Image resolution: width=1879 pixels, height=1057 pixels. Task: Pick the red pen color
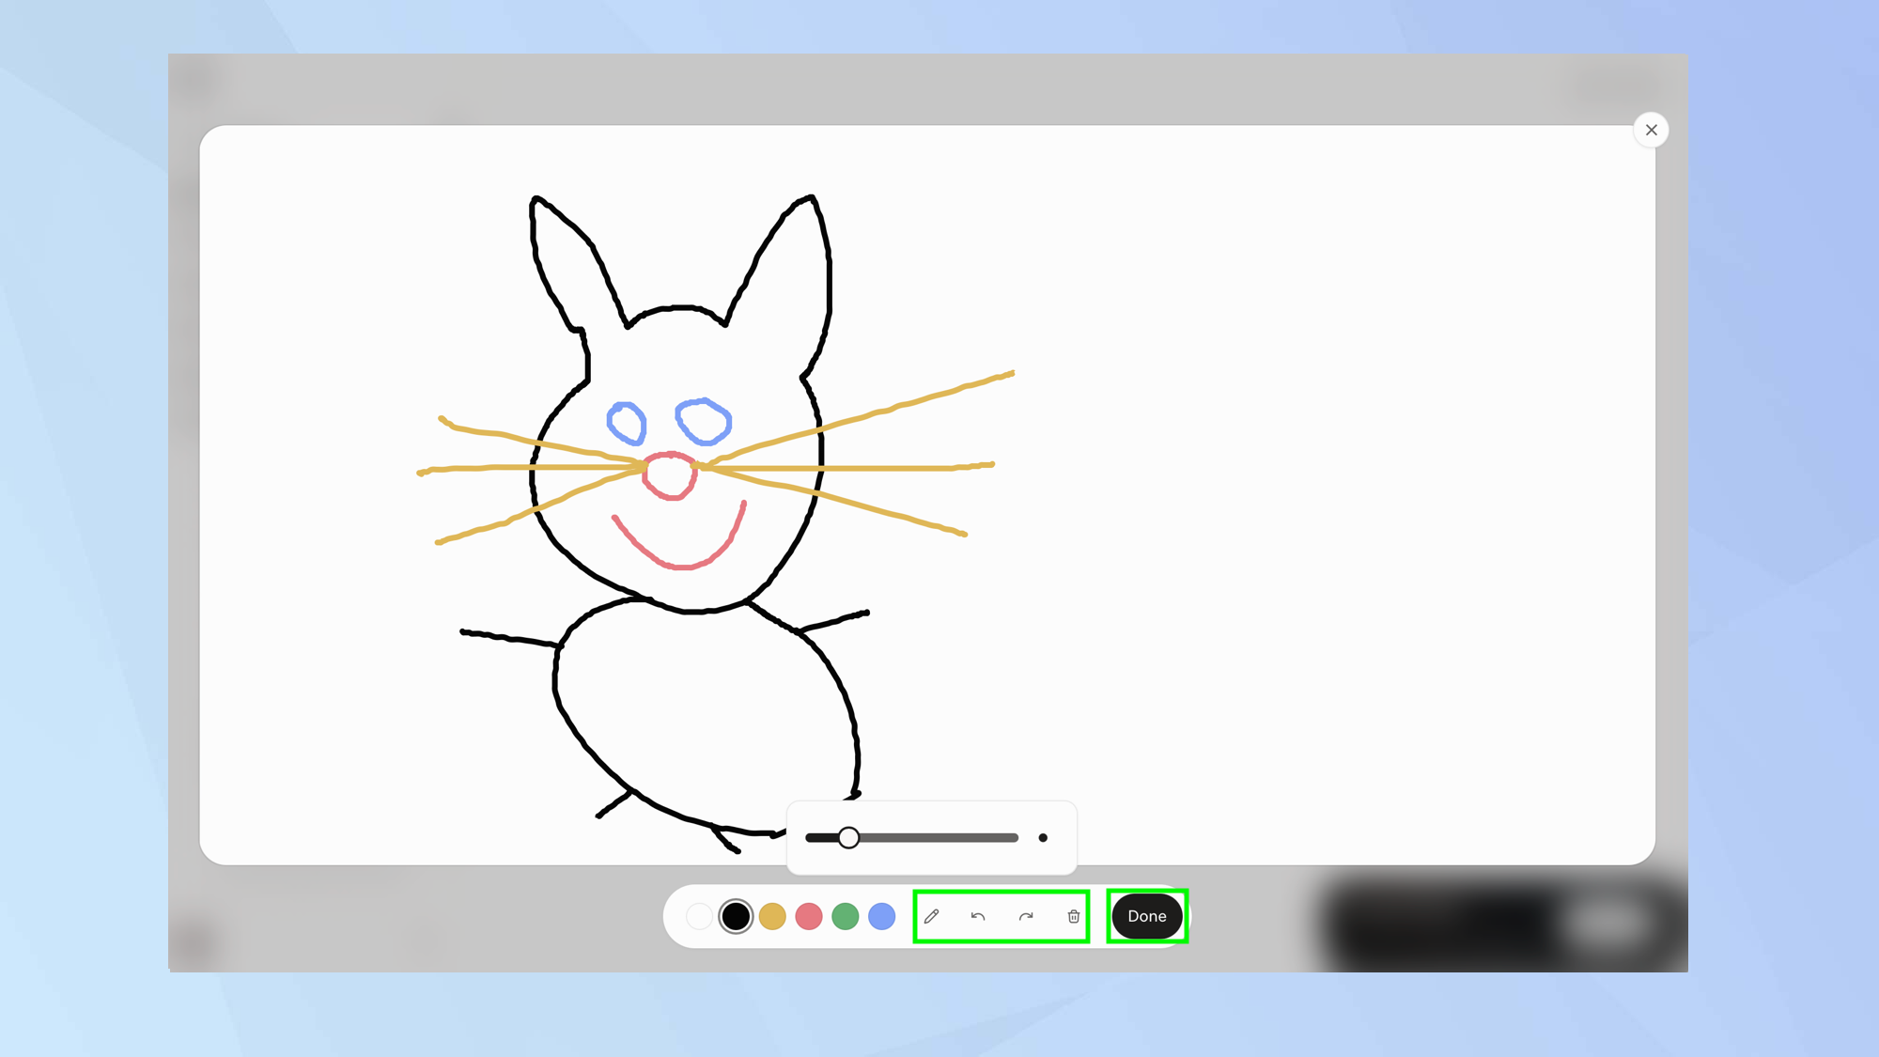pyautogui.click(x=809, y=916)
